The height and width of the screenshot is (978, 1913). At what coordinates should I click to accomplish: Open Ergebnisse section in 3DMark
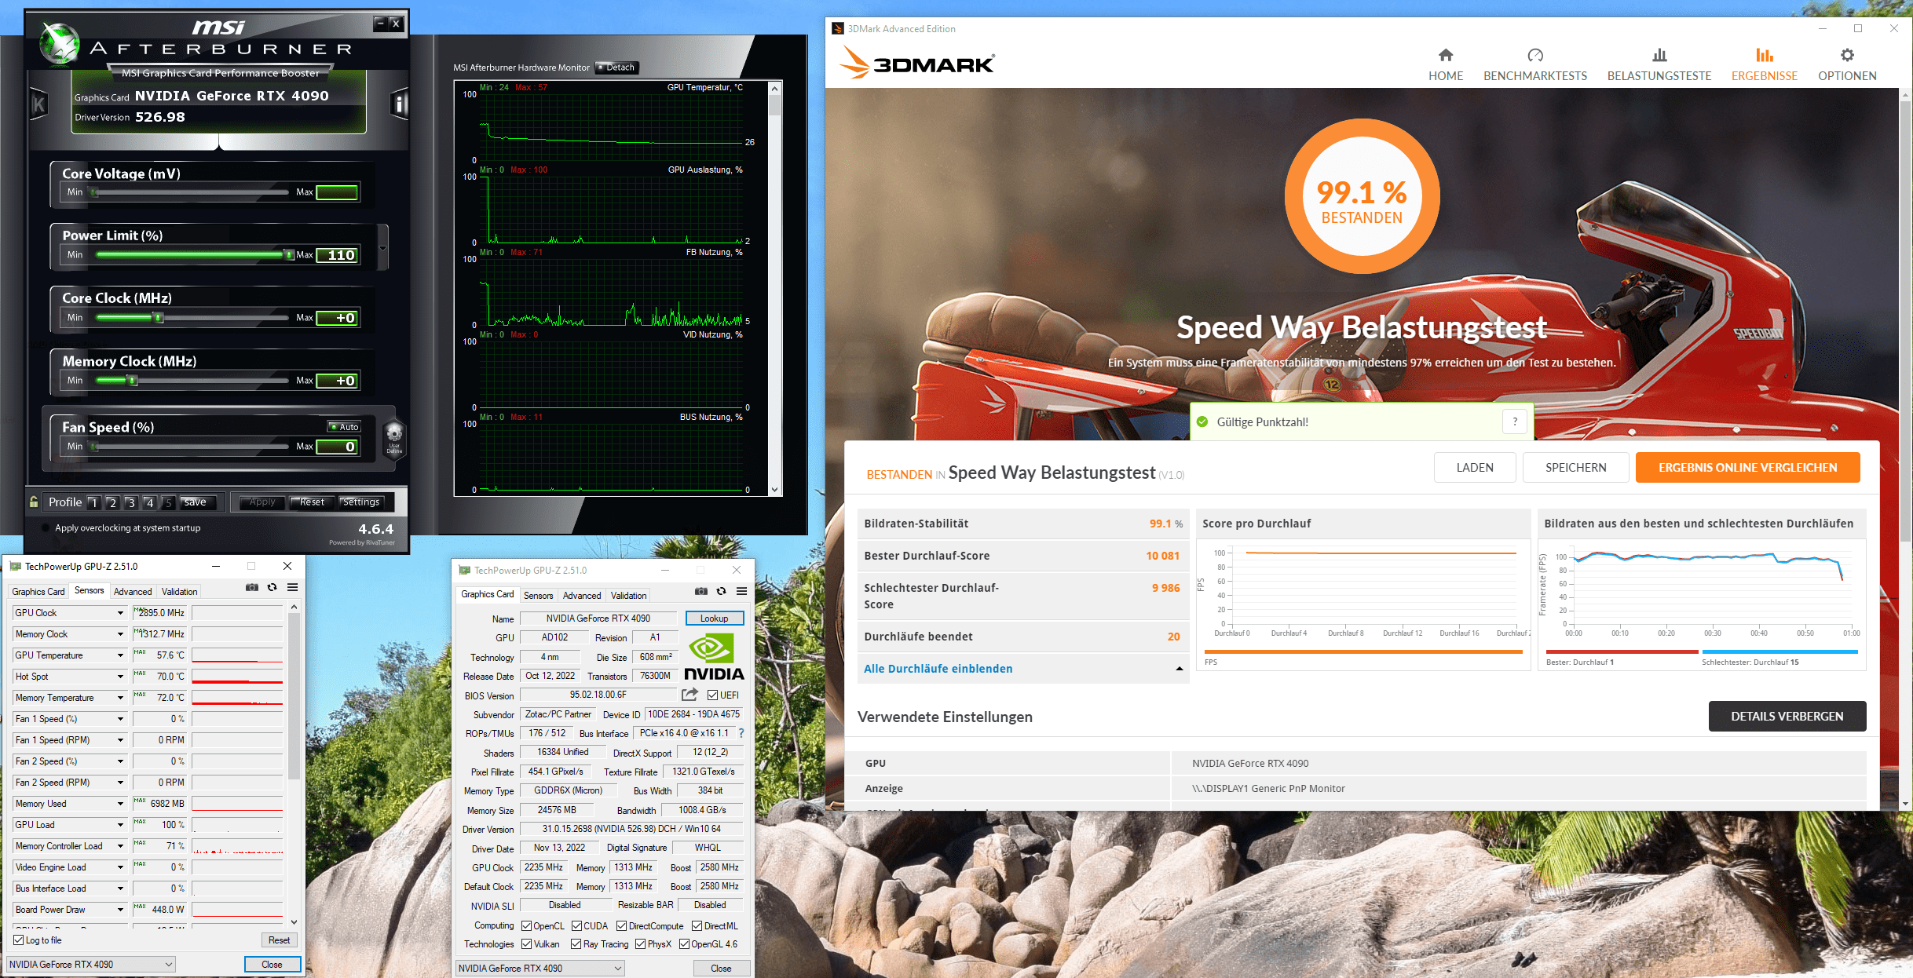[1764, 64]
